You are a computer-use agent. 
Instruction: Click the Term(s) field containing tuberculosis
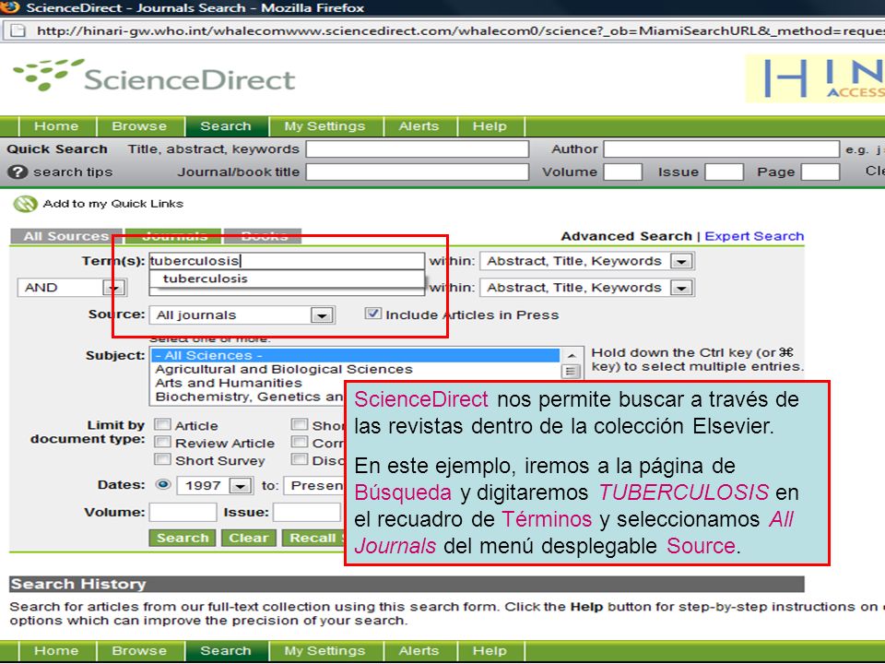(287, 261)
